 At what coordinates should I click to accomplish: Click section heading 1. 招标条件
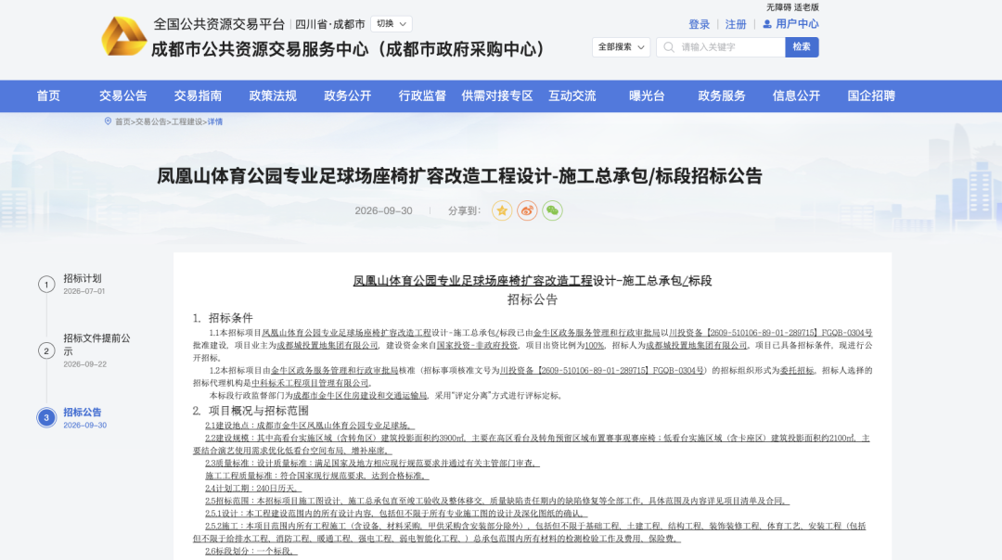[223, 318]
